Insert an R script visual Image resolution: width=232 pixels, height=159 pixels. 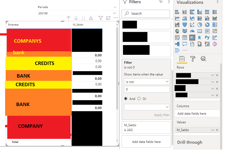point(200,38)
